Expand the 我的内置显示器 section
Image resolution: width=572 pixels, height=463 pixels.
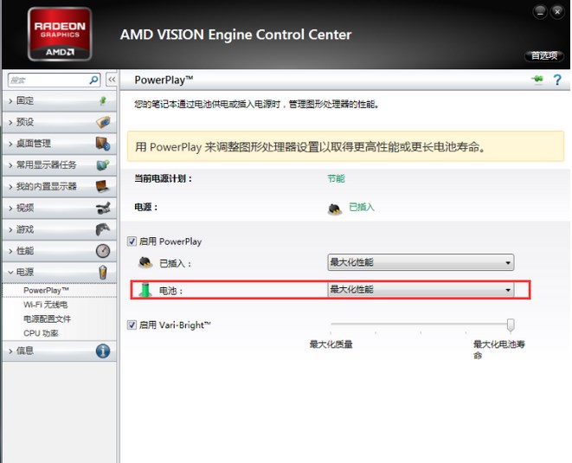click(59, 186)
